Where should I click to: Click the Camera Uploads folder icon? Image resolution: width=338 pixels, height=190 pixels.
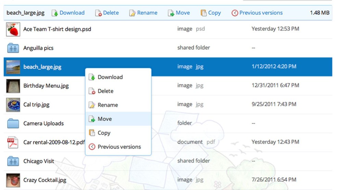click(13, 123)
